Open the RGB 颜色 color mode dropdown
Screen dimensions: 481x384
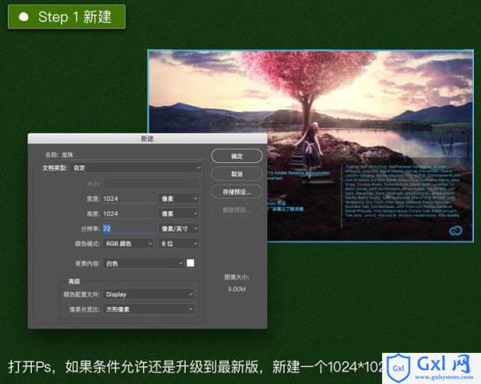tap(128, 243)
